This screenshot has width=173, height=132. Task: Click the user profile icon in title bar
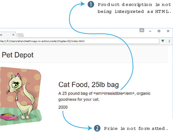tap(142, 30)
